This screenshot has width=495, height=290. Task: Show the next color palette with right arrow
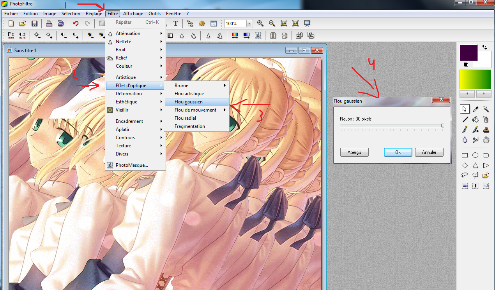[x=484, y=94]
